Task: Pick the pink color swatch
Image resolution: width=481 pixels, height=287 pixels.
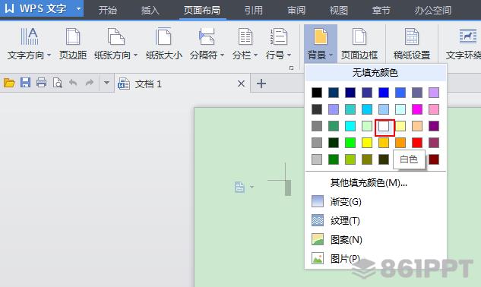Action: pos(434,109)
